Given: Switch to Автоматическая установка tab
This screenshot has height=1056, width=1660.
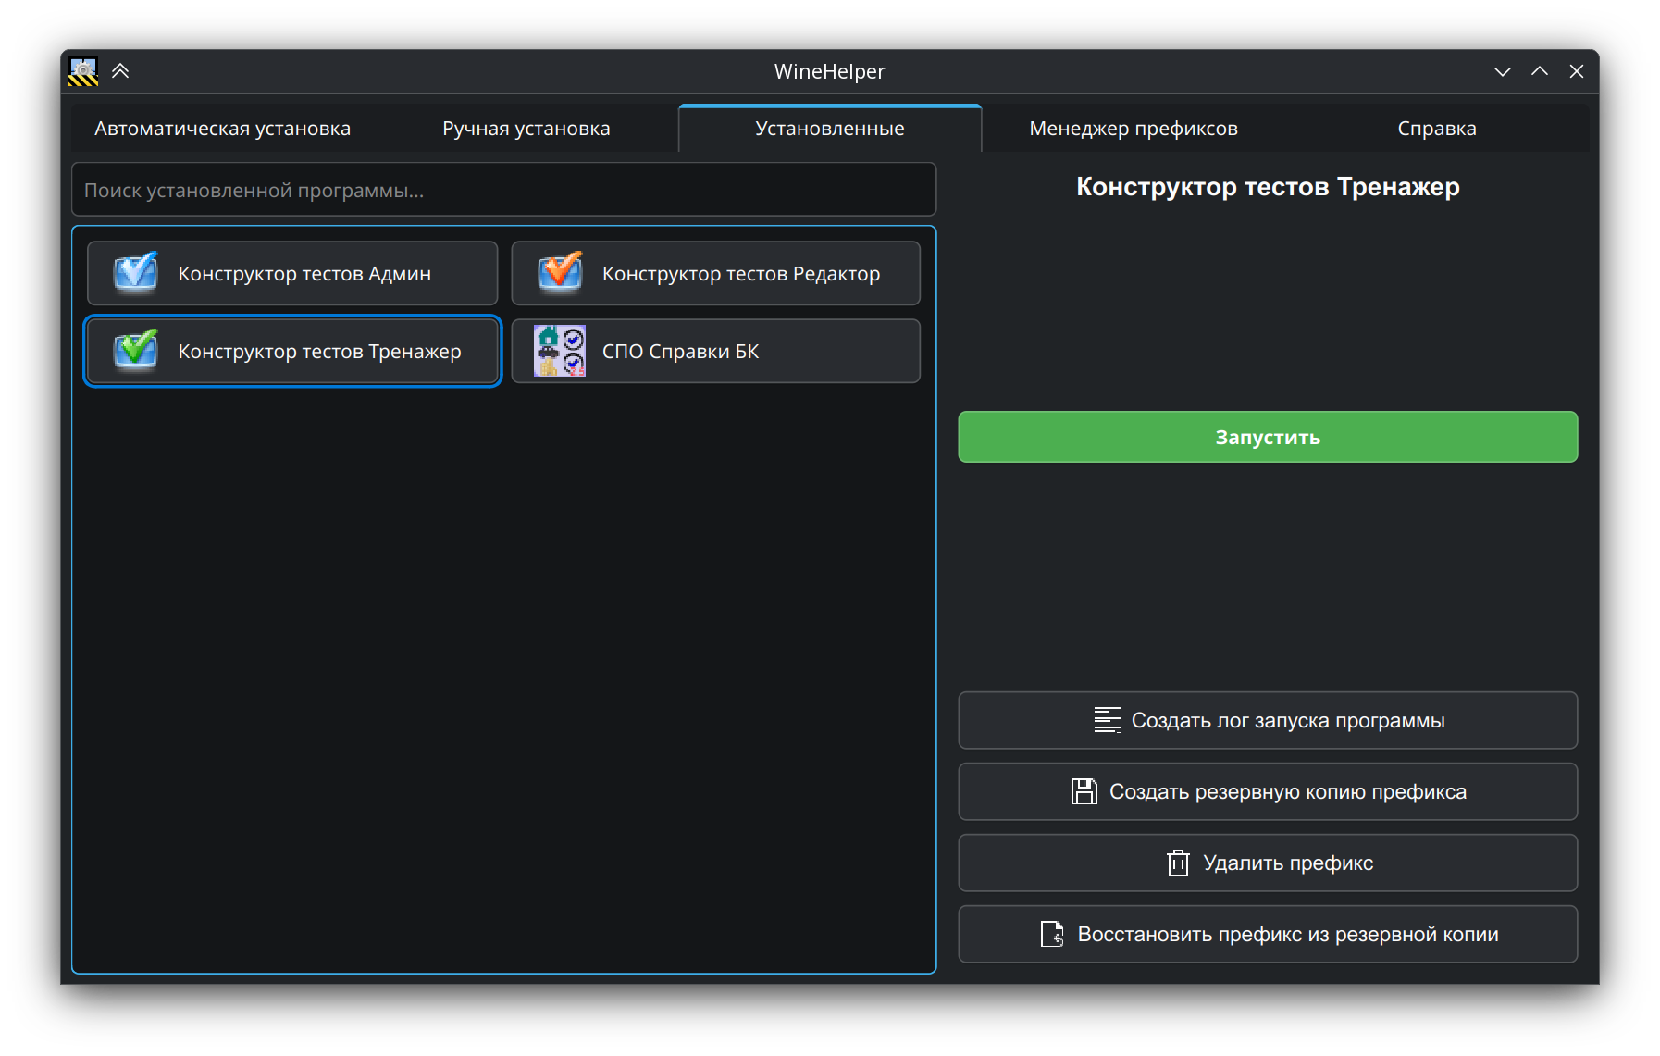Looking at the screenshot, I should pyautogui.click(x=222, y=129).
